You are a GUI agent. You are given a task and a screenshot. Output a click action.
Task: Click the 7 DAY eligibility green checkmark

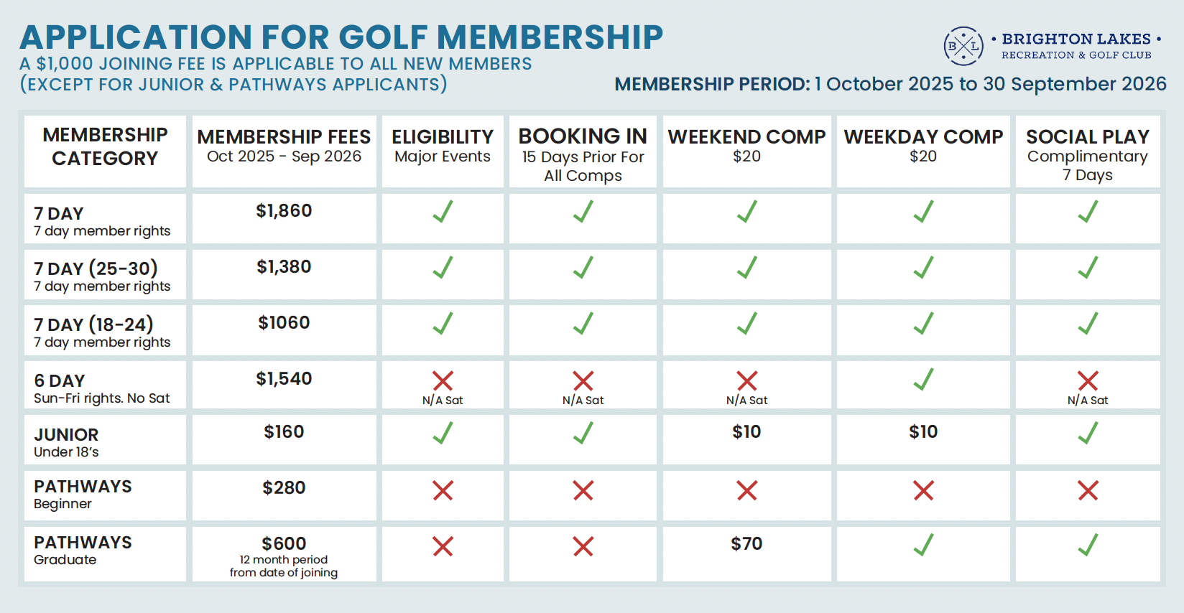pos(443,212)
